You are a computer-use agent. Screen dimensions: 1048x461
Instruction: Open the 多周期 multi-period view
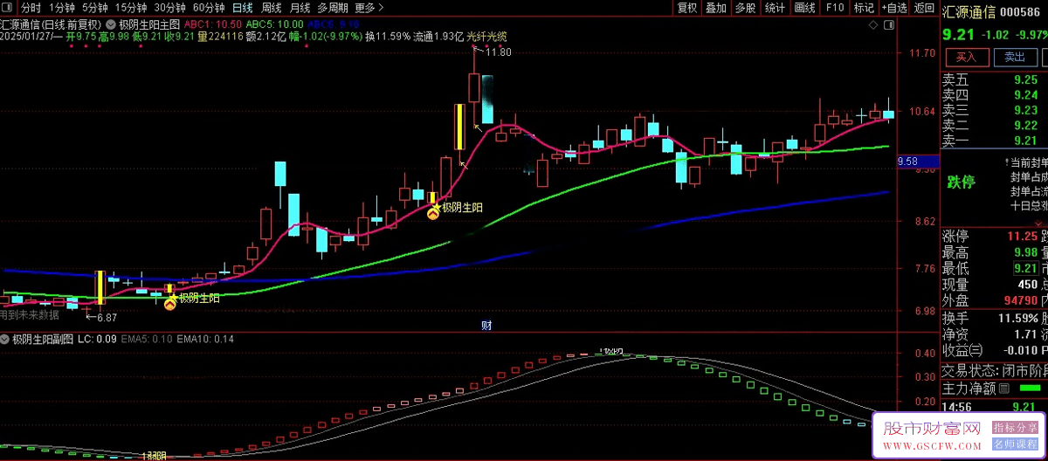(333, 8)
